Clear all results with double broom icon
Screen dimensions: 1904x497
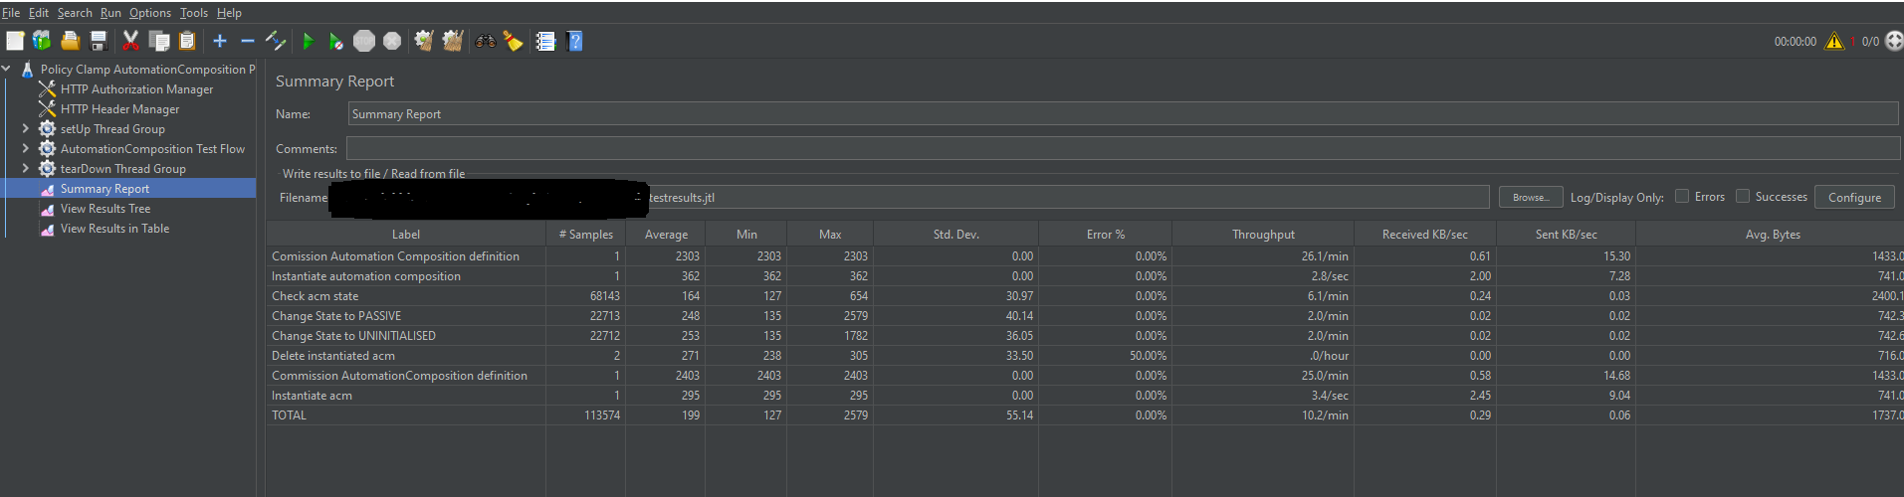pos(453,41)
